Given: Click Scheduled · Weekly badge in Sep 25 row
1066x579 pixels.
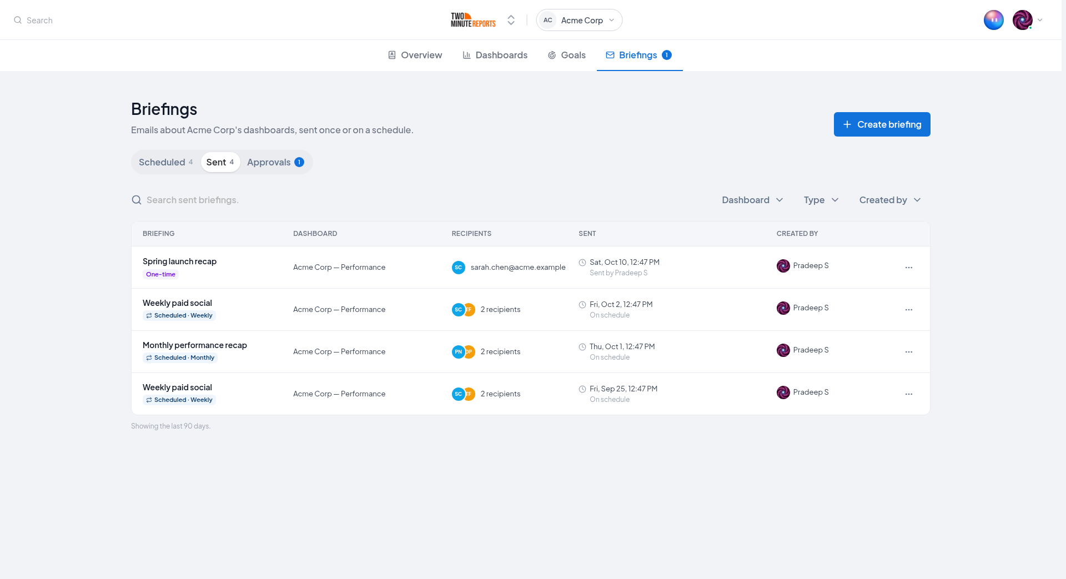Looking at the screenshot, I should (179, 400).
